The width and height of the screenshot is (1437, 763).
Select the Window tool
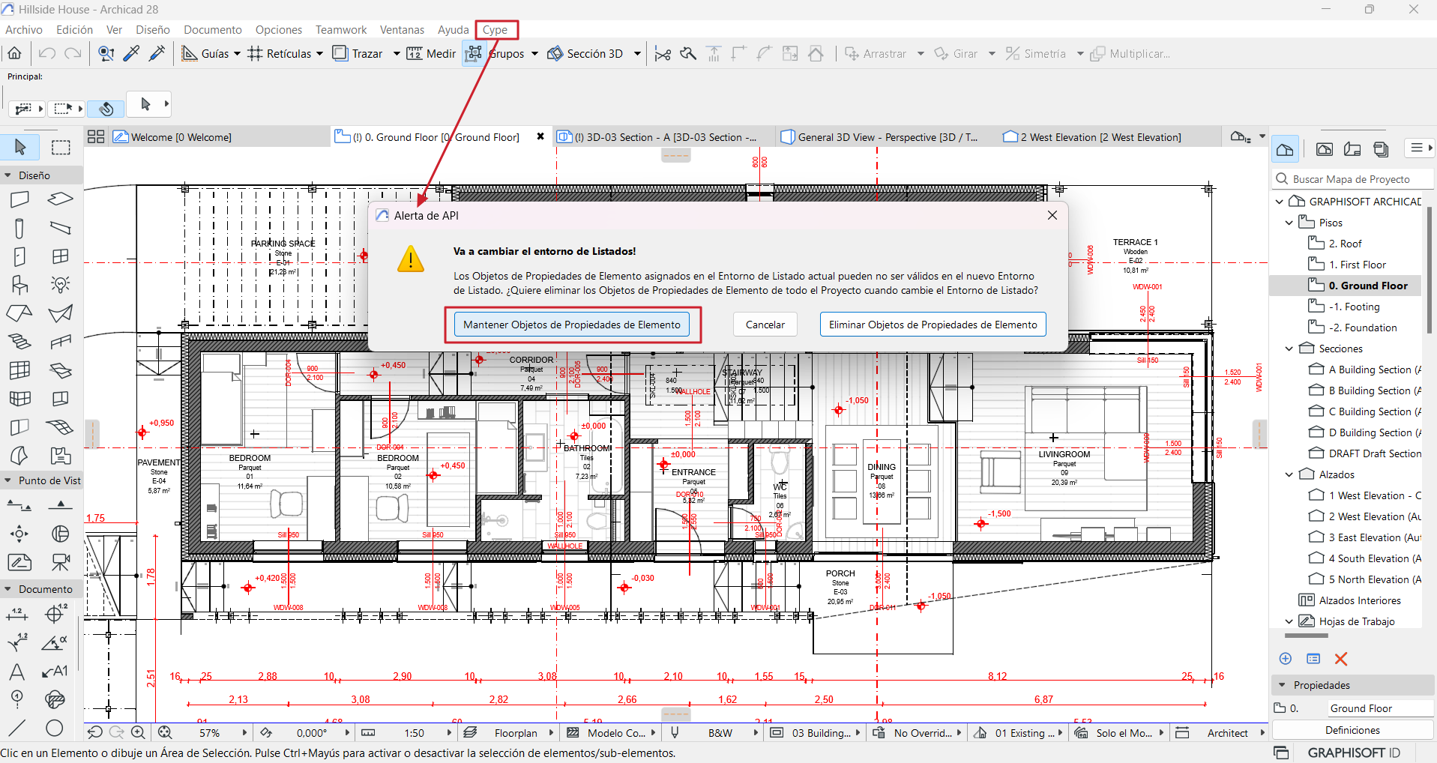pyautogui.click(x=60, y=256)
